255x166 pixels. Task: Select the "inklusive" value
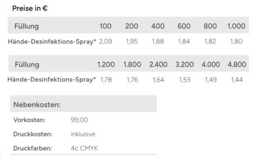82,134
